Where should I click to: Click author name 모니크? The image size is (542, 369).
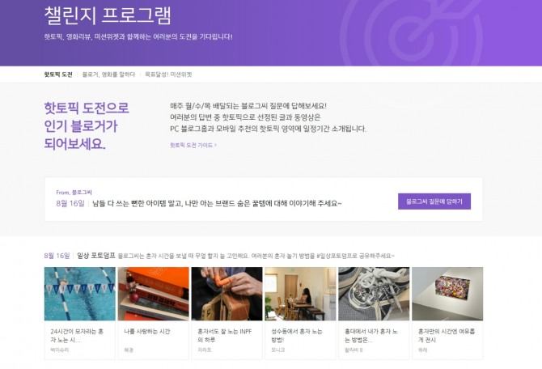pos(278,350)
